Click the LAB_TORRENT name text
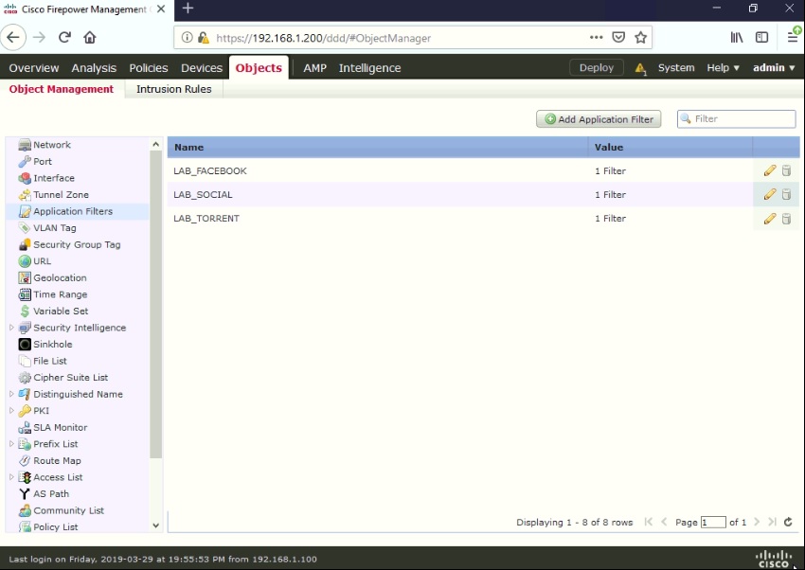 (206, 219)
